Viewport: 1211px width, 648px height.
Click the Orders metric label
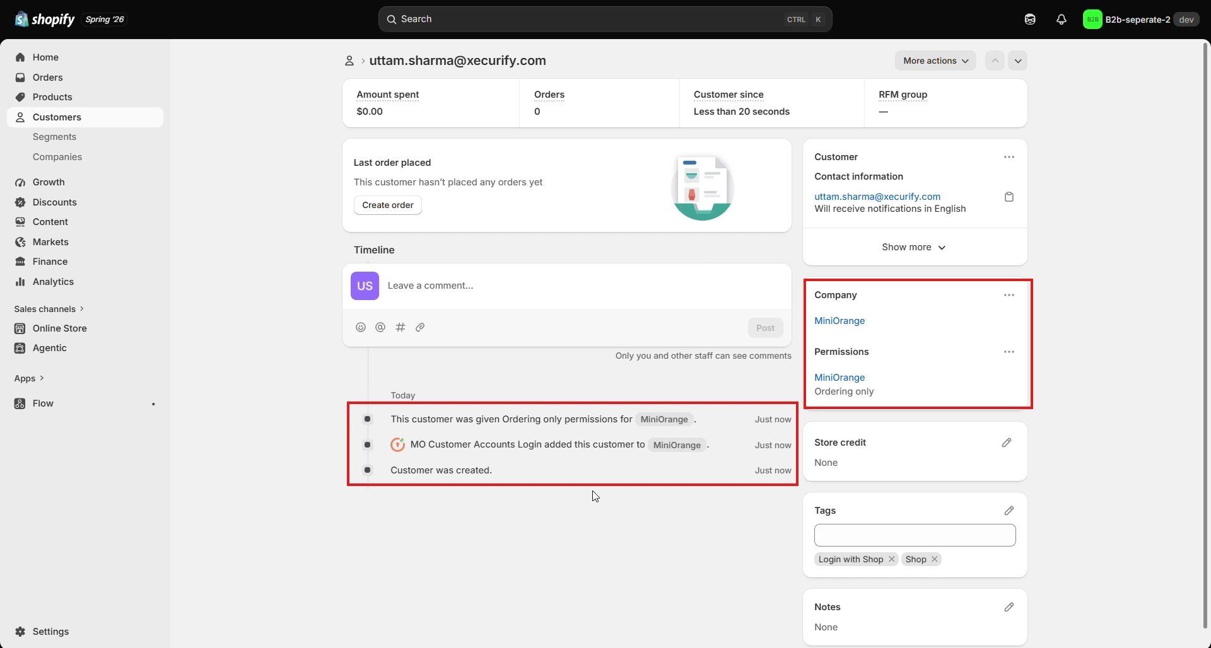point(549,95)
